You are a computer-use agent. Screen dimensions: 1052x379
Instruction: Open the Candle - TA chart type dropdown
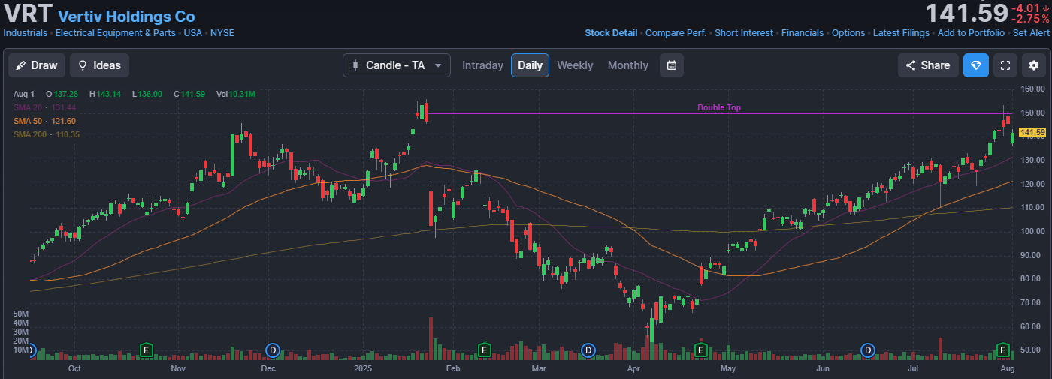(396, 65)
